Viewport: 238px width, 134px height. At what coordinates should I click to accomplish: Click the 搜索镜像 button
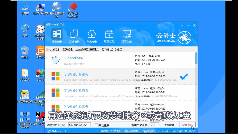tap(169, 125)
